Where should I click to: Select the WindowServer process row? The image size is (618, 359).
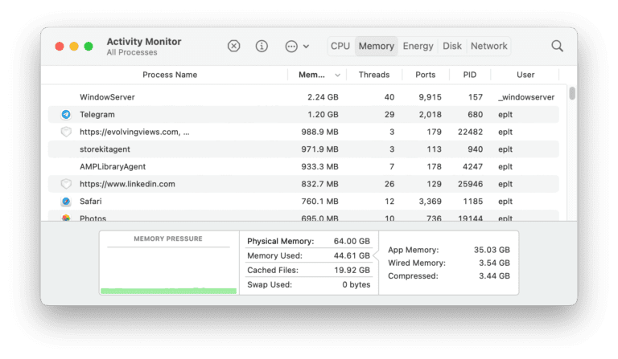coord(303,97)
